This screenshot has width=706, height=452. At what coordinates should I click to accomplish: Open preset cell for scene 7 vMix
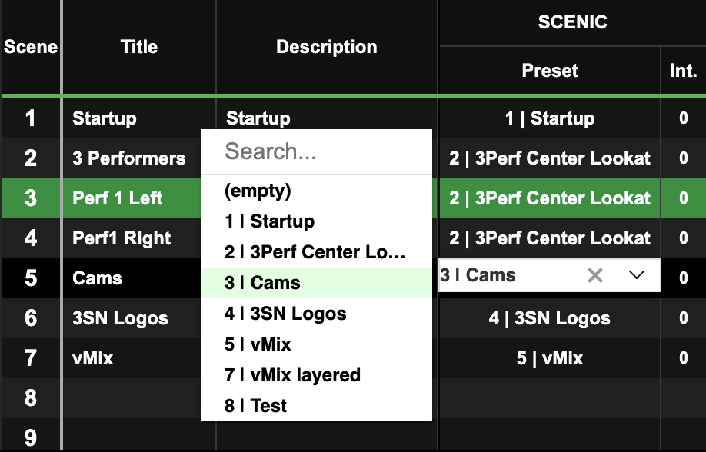549,358
